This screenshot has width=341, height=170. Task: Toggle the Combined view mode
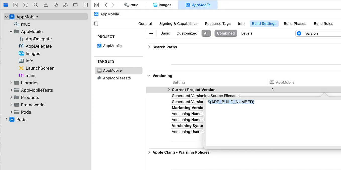(x=226, y=33)
